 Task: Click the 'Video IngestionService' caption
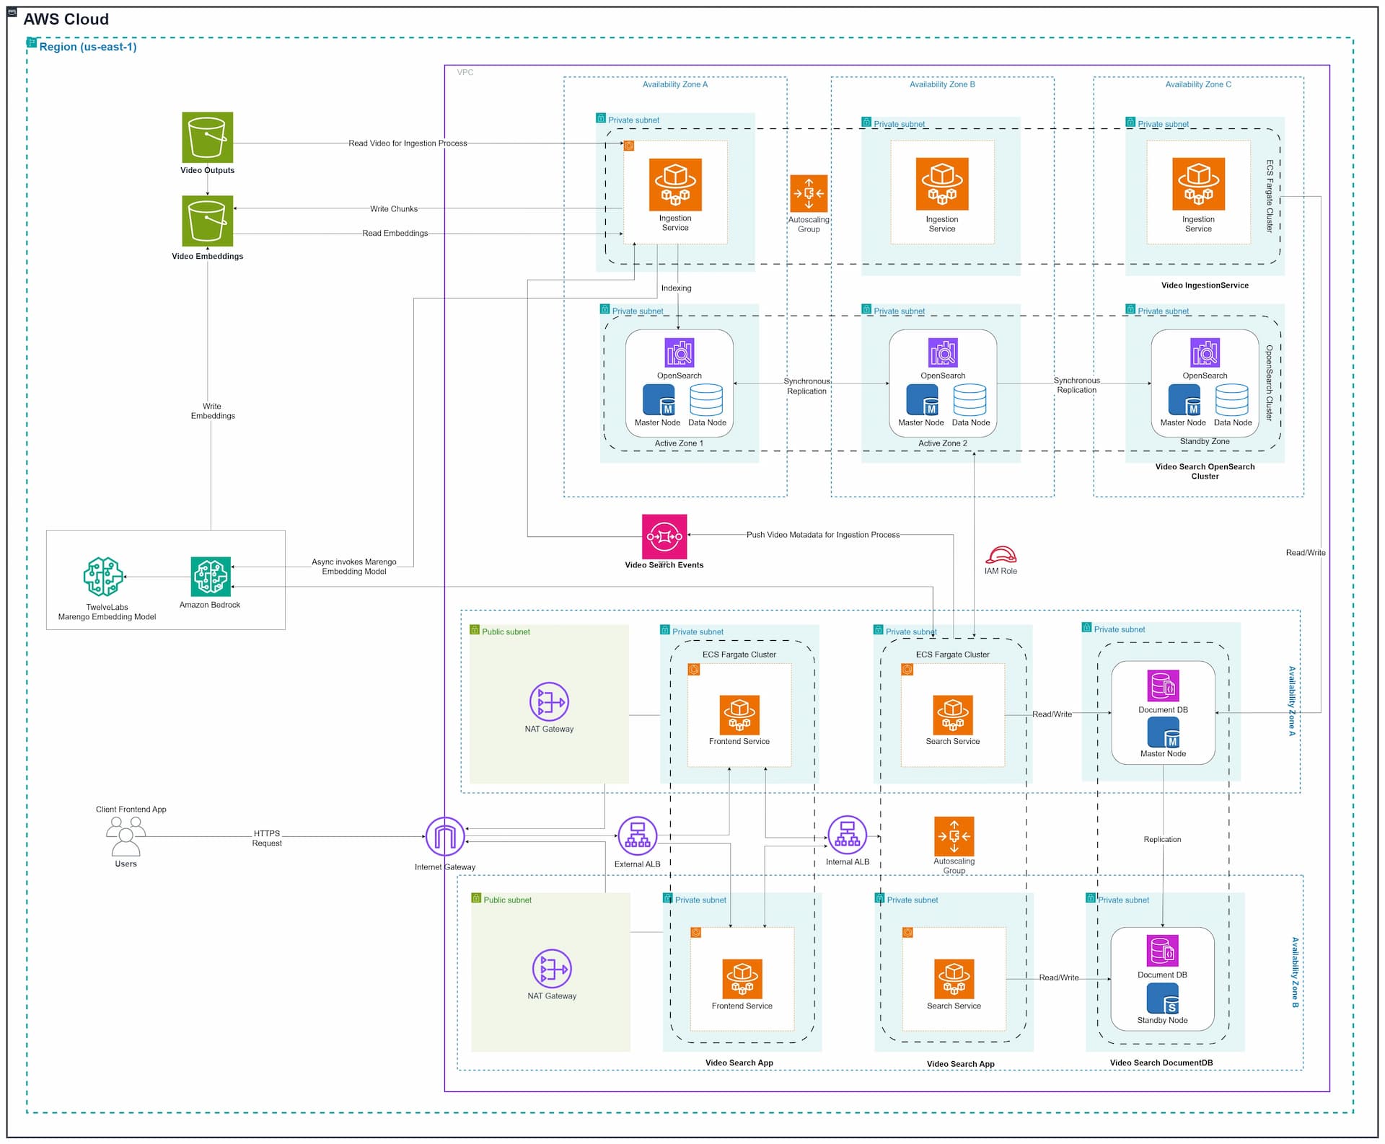[x=1205, y=285]
